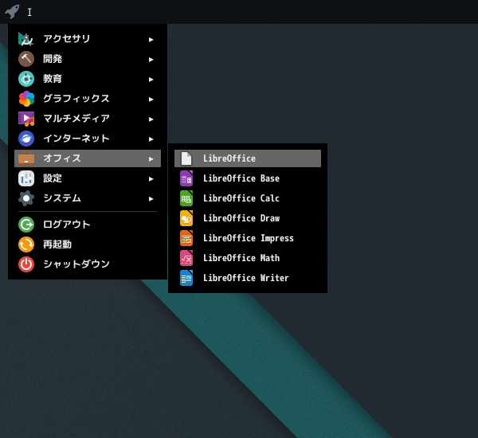Viewport: 478px width, 438px height.
Task: Expand the グラフィックス submenu arrow
Action: coord(151,100)
